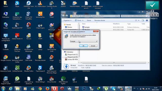
Task: Open the Google Chrome desktop icon
Action: coord(6,58)
